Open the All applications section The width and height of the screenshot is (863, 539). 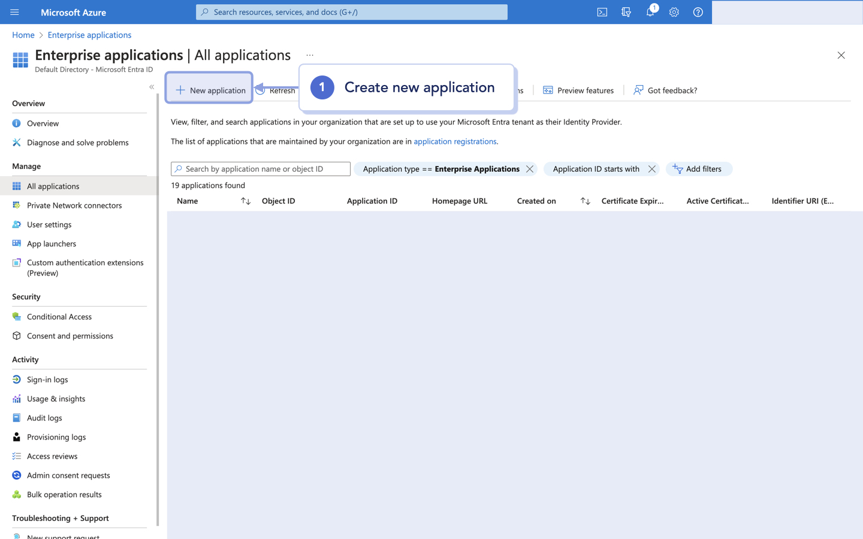(54, 186)
